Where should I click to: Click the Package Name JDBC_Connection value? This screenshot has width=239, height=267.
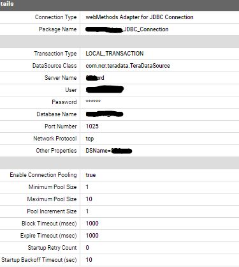[127, 29]
